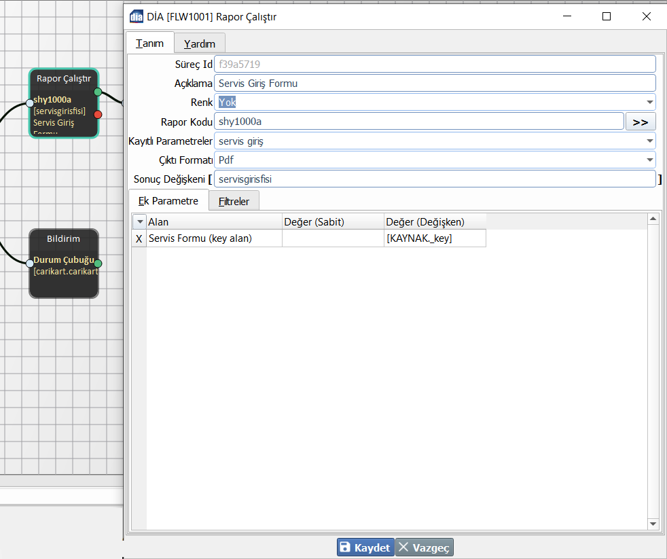Open Kayıtlı Parametreler dropdown list
This screenshot has width=667, height=559.
[650, 141]
